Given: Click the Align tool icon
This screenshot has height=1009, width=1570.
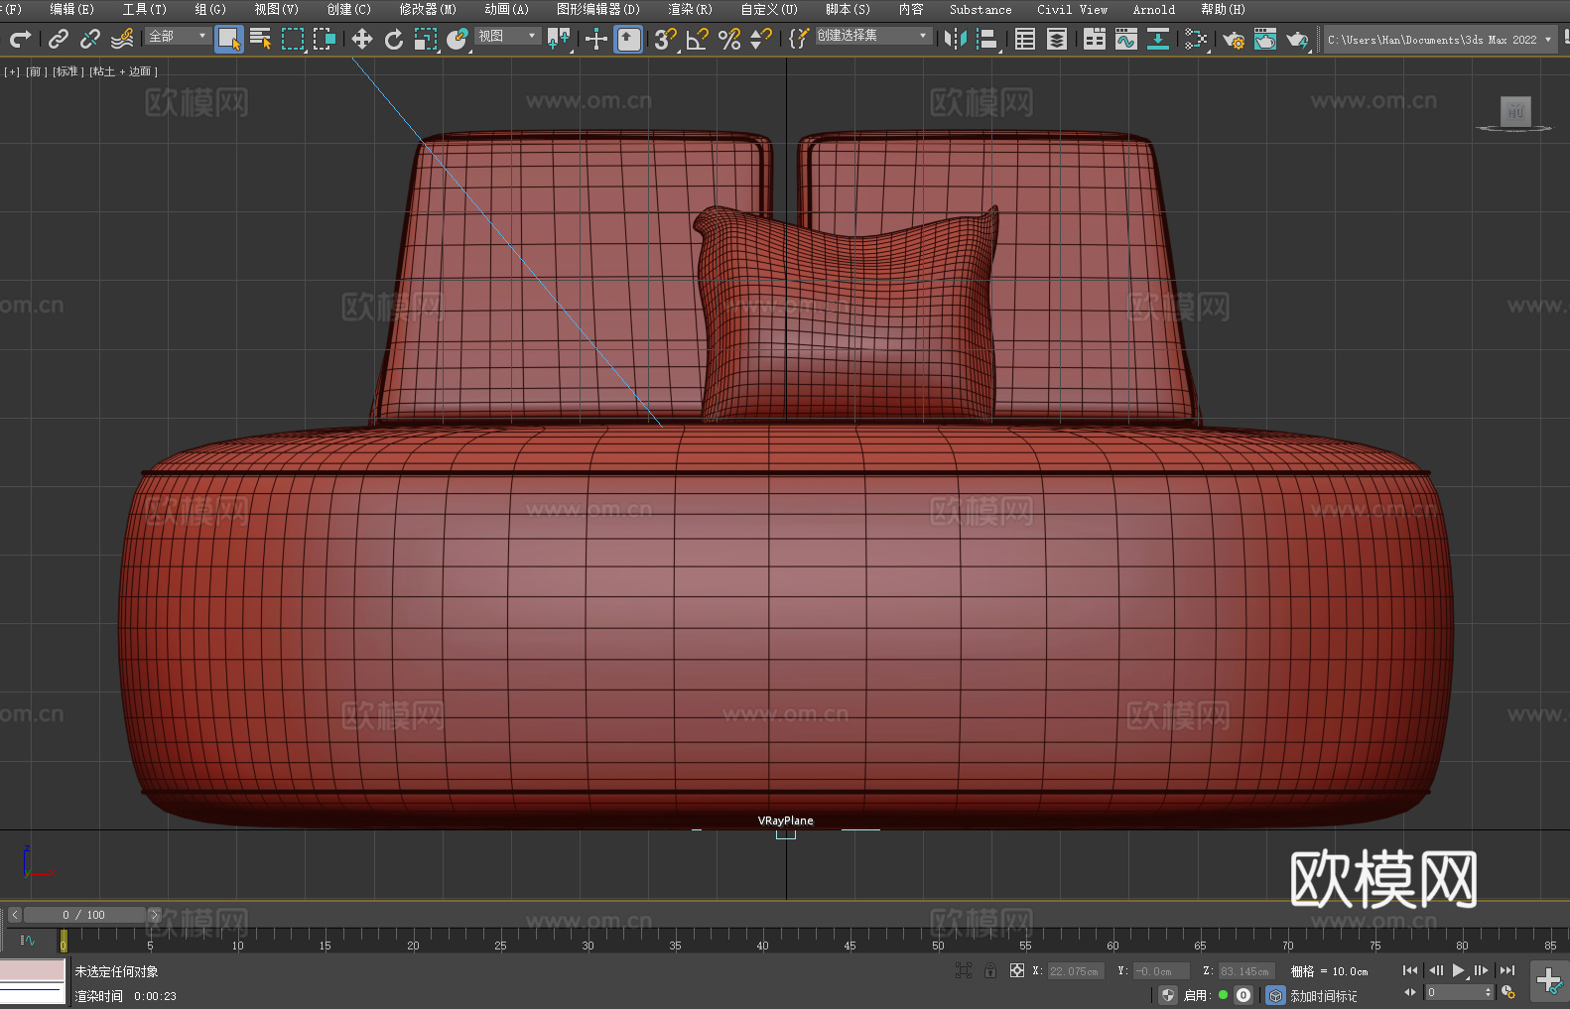Looking at the screenshot, I should click(987, 39).
